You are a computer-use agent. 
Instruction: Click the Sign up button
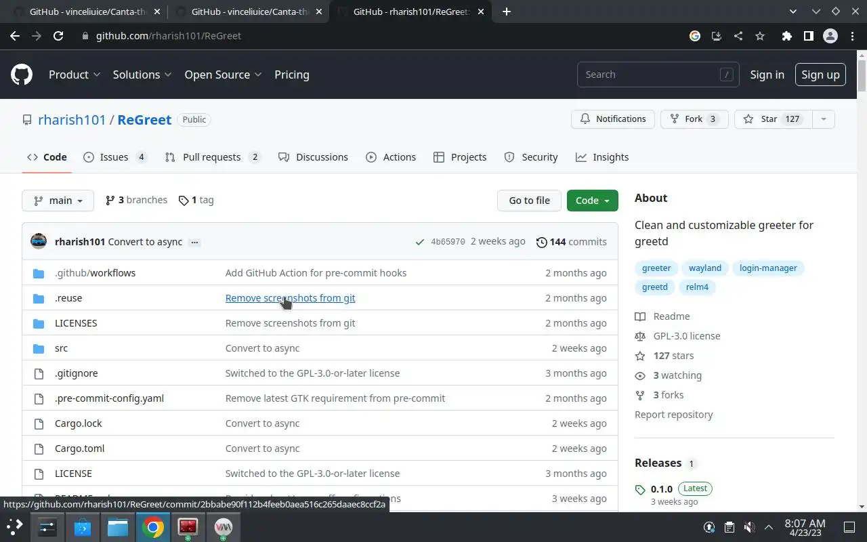(820, 75)
